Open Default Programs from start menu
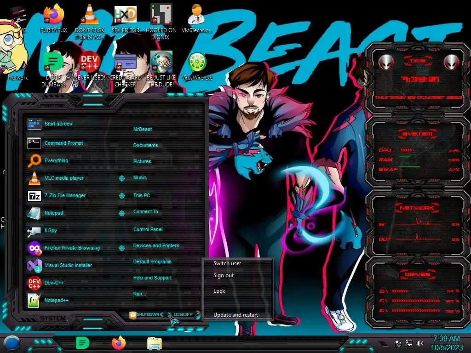Screen dimensions: 471x353 (152, 262)
